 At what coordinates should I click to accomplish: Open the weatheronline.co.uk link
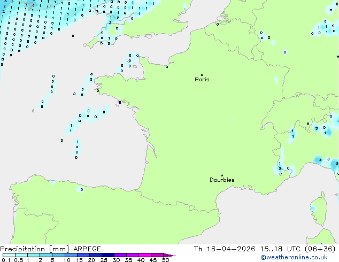point(294,257)
